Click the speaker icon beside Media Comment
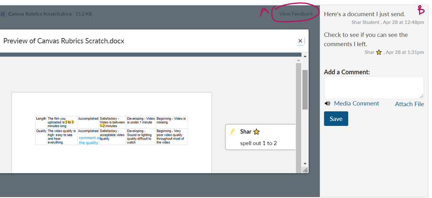This screenshot has height=198, width=432. tap(327, 103)
